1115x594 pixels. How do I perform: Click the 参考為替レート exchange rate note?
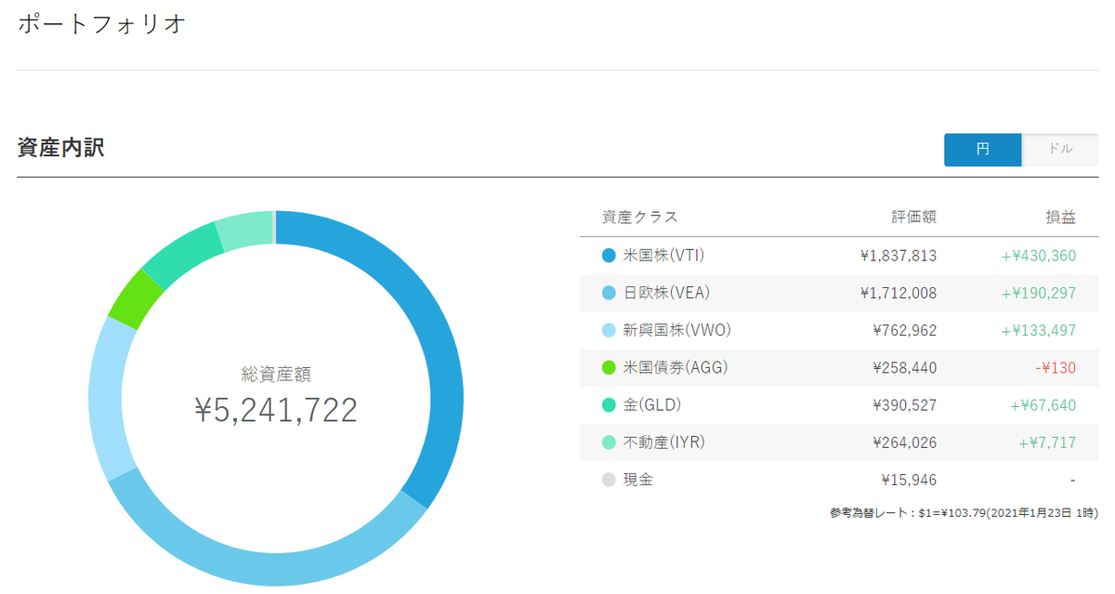pos(964,512)
